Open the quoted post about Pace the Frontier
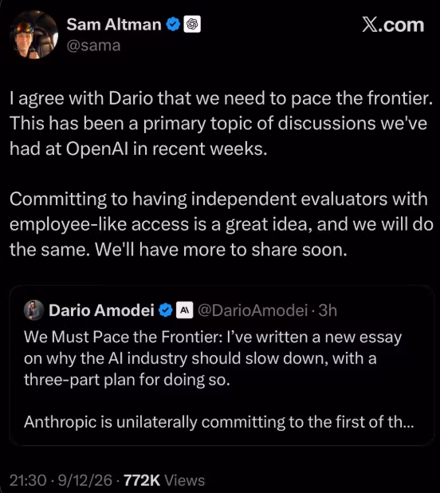440x493 pixels. click(x=222, y=365)
